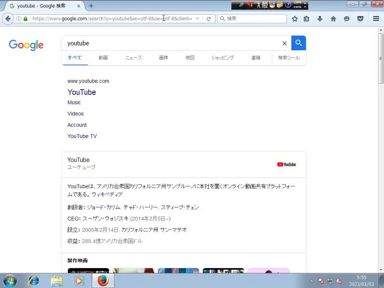Screen dimensions: 384x288
Task: Launch Internet Explorer from taskbar
Action: pyautogui.click(x=33, y=280)
